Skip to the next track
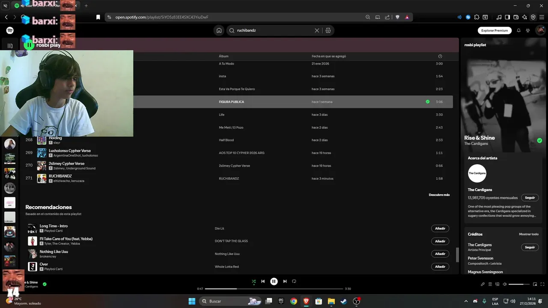Viewport: 548px width, 308px height. point(285,281)
